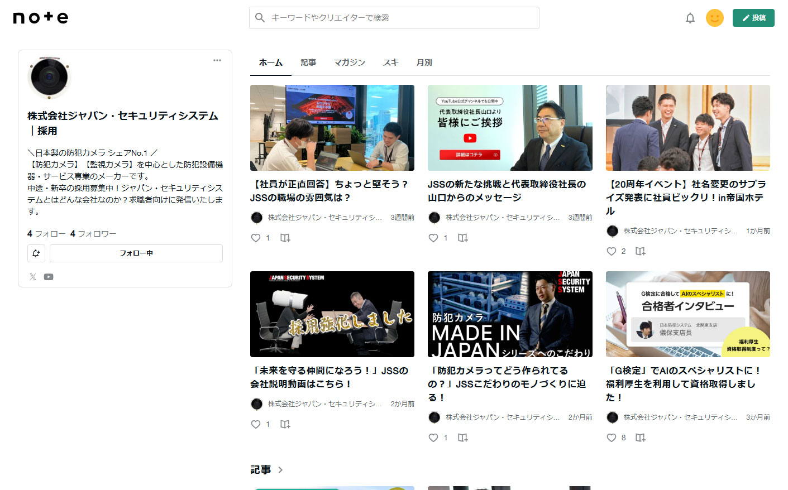Focus the keyword search field

click(394, 18)
